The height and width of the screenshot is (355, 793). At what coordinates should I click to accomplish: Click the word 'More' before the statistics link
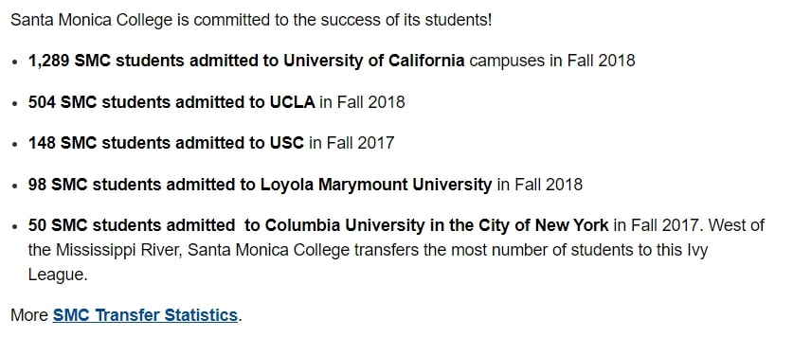coord(29,315)
